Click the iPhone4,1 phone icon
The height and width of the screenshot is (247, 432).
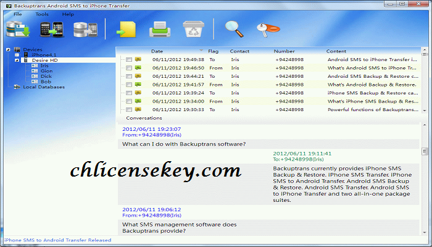click(x=26, y=55)
